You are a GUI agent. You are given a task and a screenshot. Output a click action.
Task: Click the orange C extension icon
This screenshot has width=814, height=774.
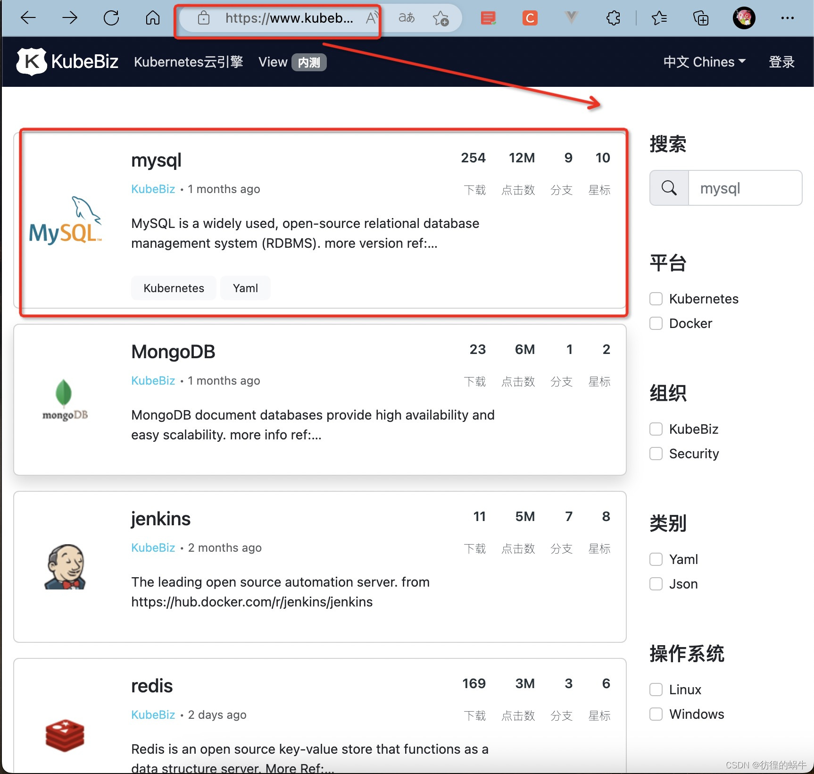[x=530, y=18]
